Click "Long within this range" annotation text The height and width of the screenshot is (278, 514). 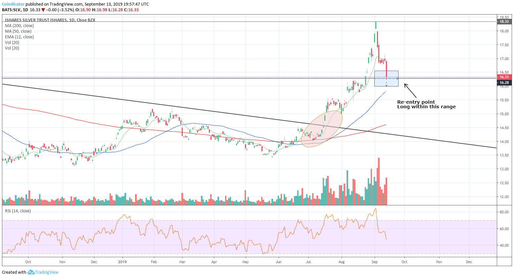tap(426, 107)
